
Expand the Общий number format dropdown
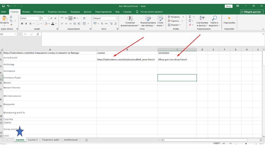[x=116, y=18]
